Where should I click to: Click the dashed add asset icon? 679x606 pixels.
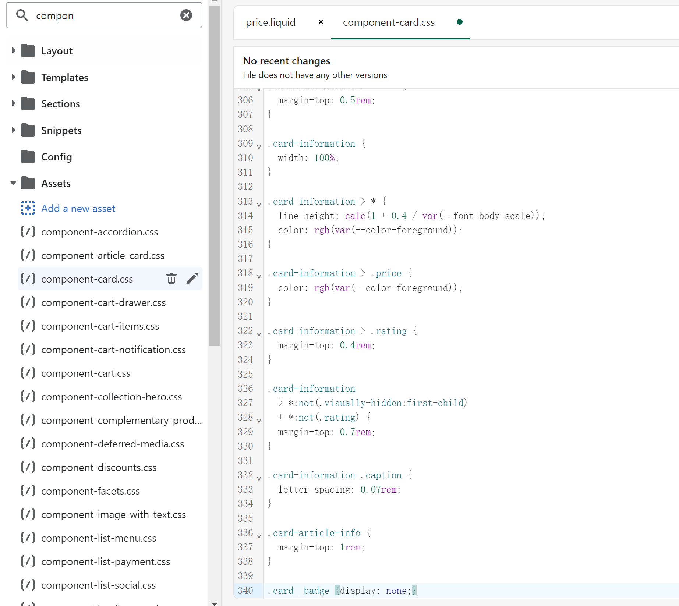[28, 208]
